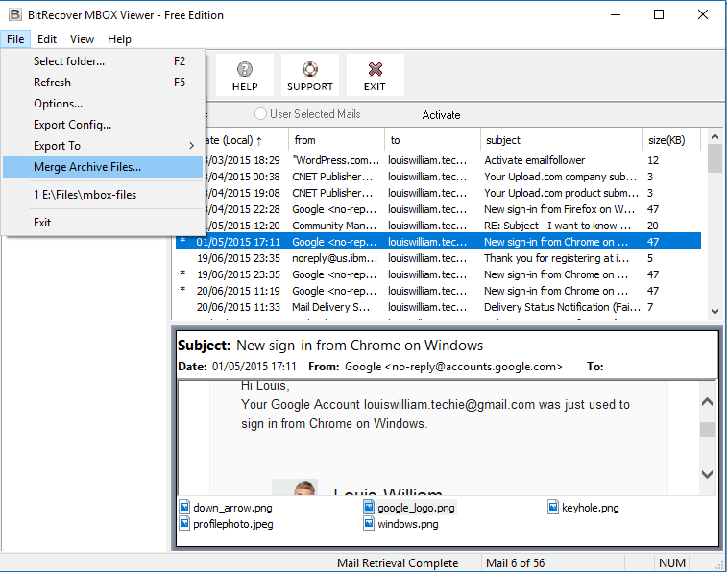The height and width of the screenshot is (572, 727).
Task: Open the Help menu
Action: [119, 39]
